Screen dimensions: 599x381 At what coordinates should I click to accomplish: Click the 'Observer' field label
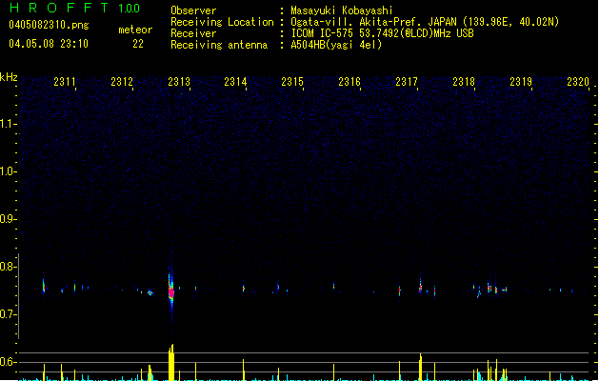(193, 10)
